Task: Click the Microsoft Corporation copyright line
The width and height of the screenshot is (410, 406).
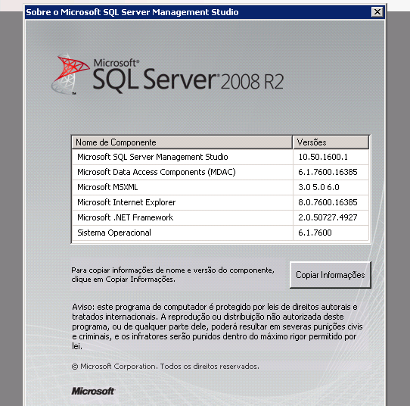Action: click(x=165, y=366)
